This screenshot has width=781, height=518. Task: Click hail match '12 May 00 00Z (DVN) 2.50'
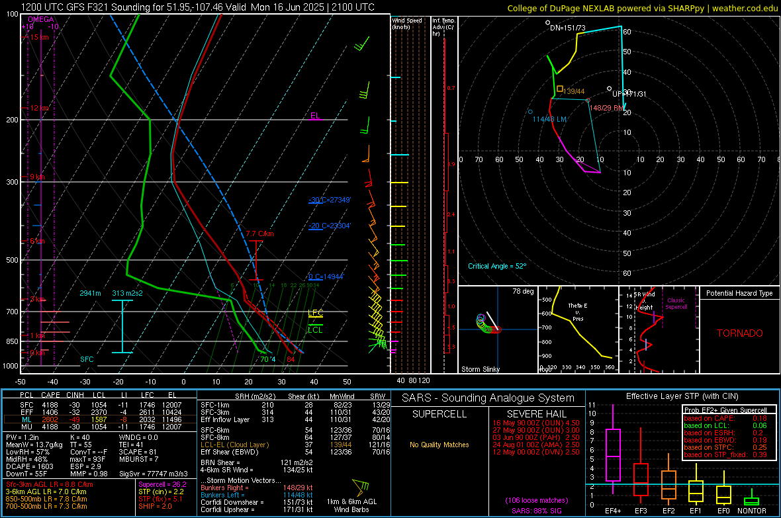[536, 452]
